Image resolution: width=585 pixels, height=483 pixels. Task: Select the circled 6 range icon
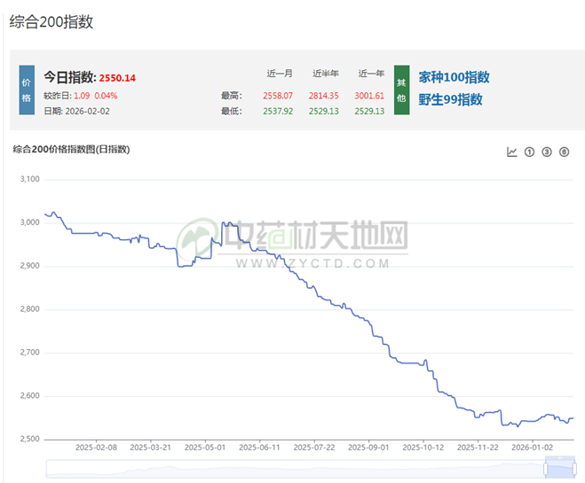point(564,152)
